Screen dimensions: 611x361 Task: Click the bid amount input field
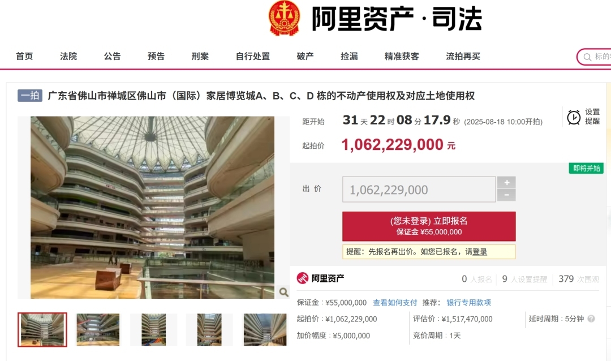click(419, 190)
